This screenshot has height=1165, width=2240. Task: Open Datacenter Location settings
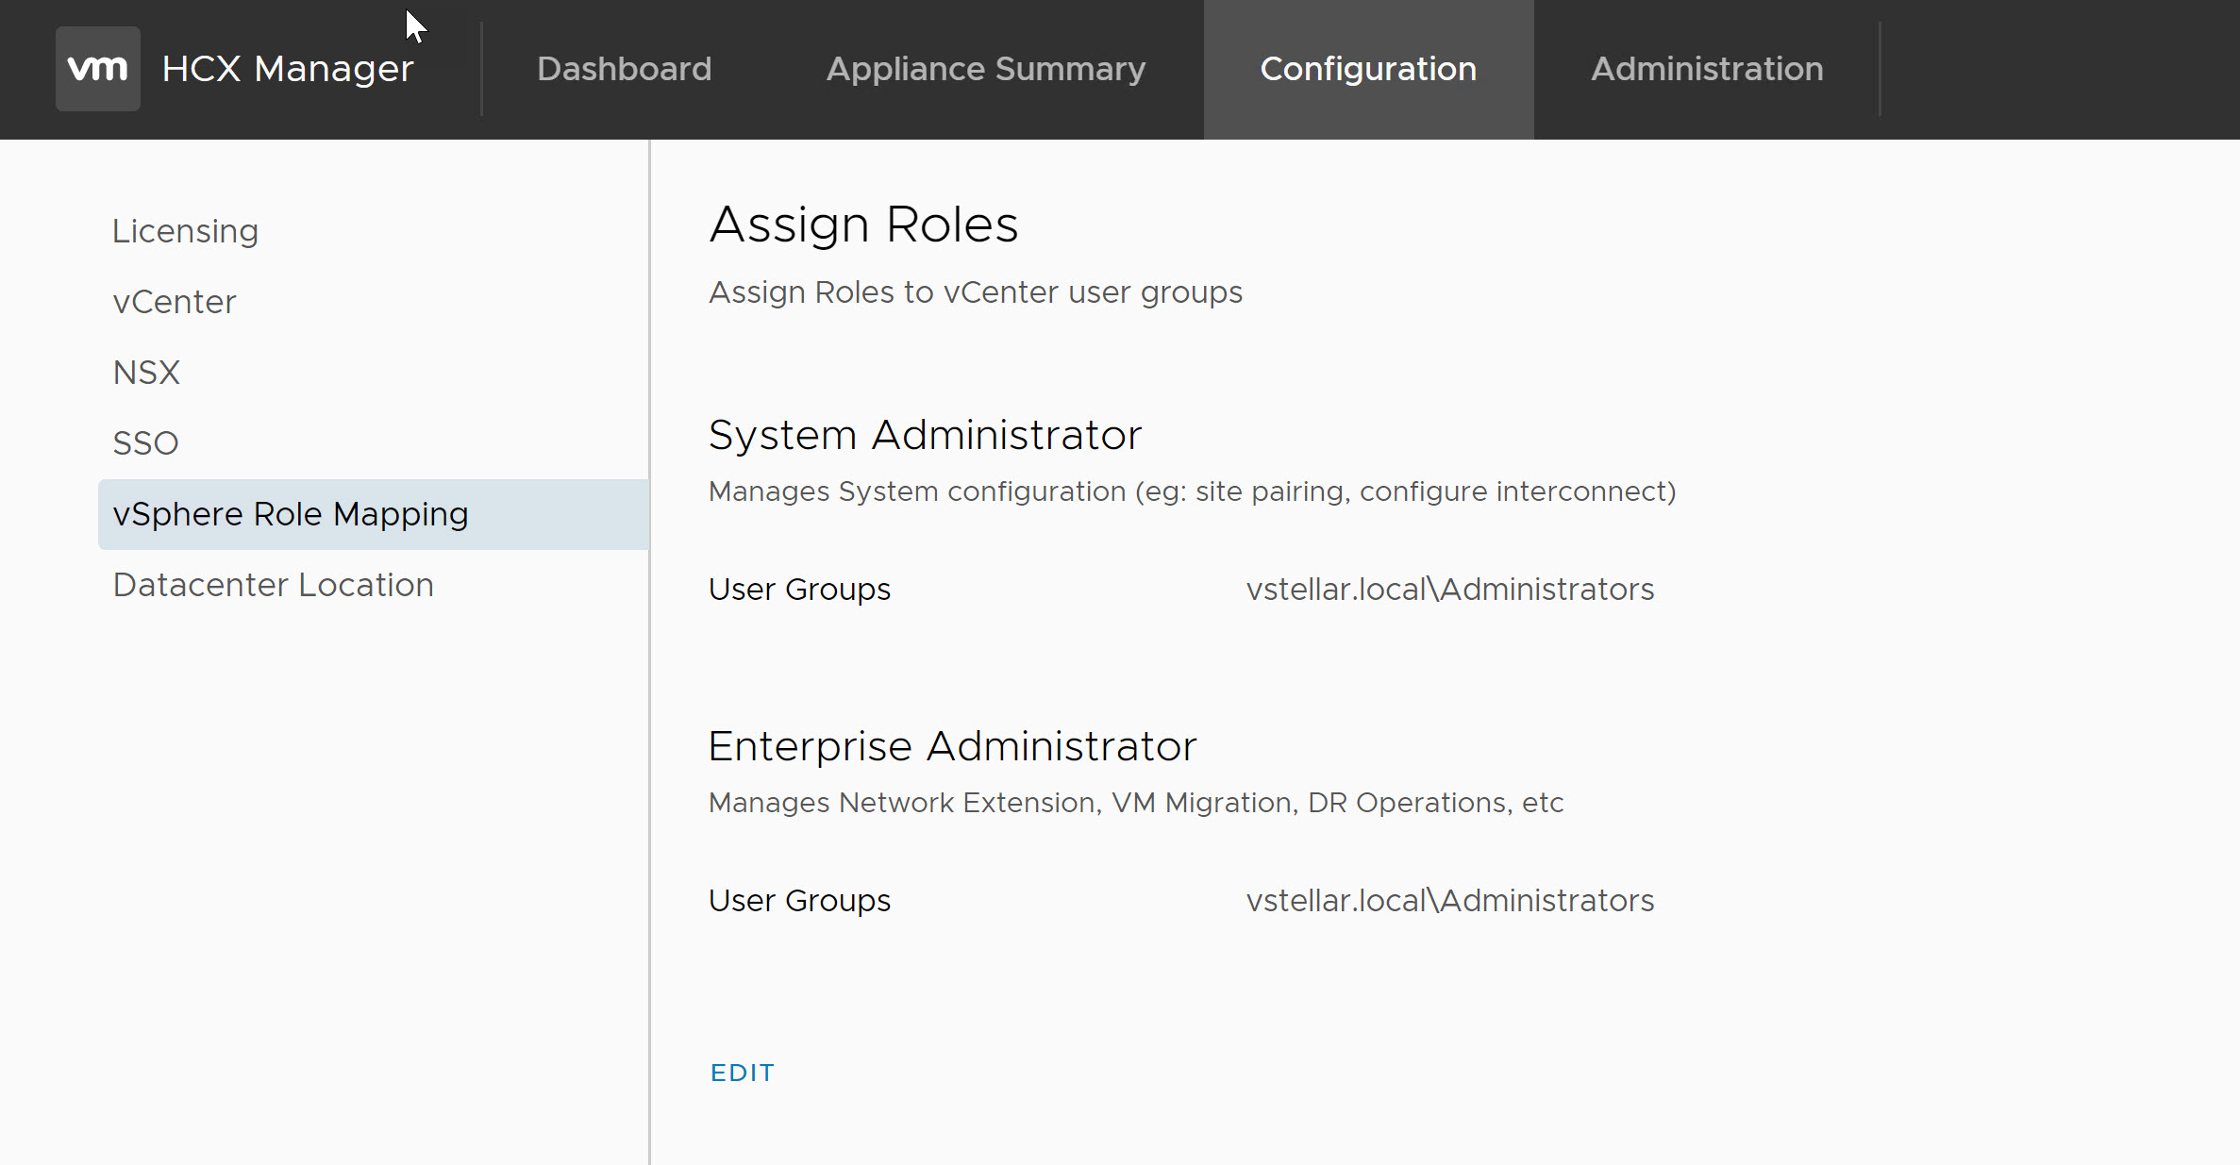coord(273,585)
